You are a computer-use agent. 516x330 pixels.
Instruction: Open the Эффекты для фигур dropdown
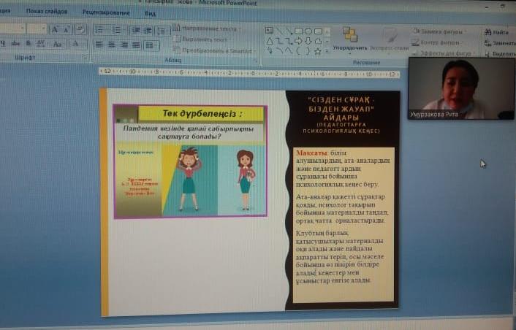click(443, 53)
